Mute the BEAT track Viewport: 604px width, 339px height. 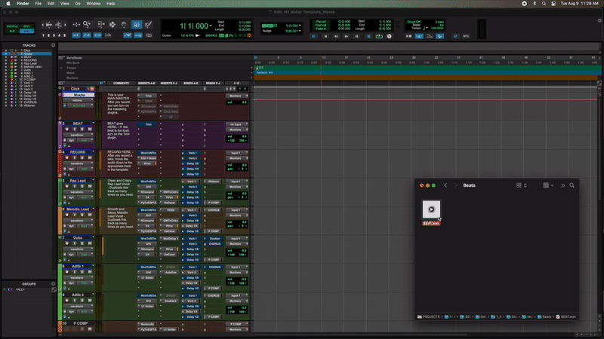[88, 130]
